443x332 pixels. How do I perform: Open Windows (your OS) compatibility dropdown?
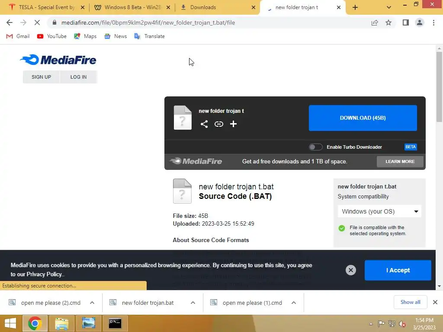pyautogui.click(x=379, y=211)
